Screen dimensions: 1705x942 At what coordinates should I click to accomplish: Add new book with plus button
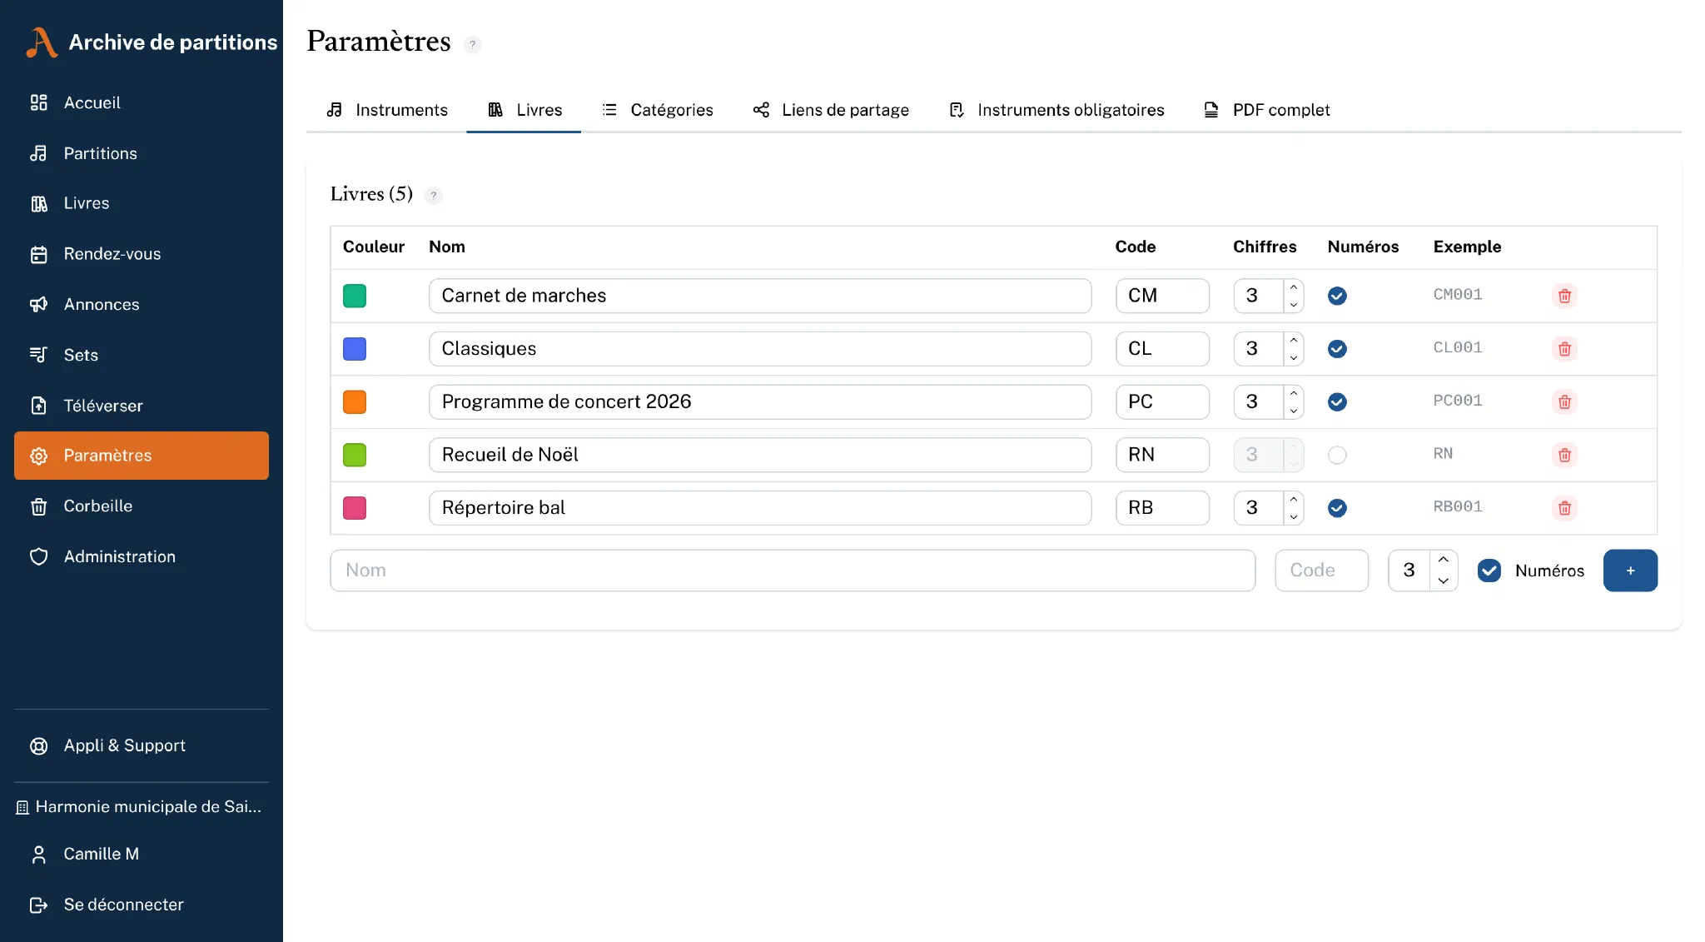[x=1630, y=571]
